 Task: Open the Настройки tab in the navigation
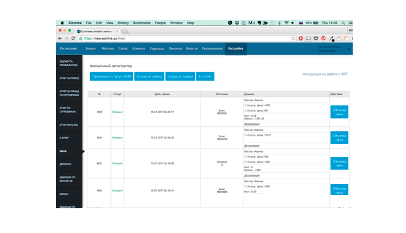[235, 48]
